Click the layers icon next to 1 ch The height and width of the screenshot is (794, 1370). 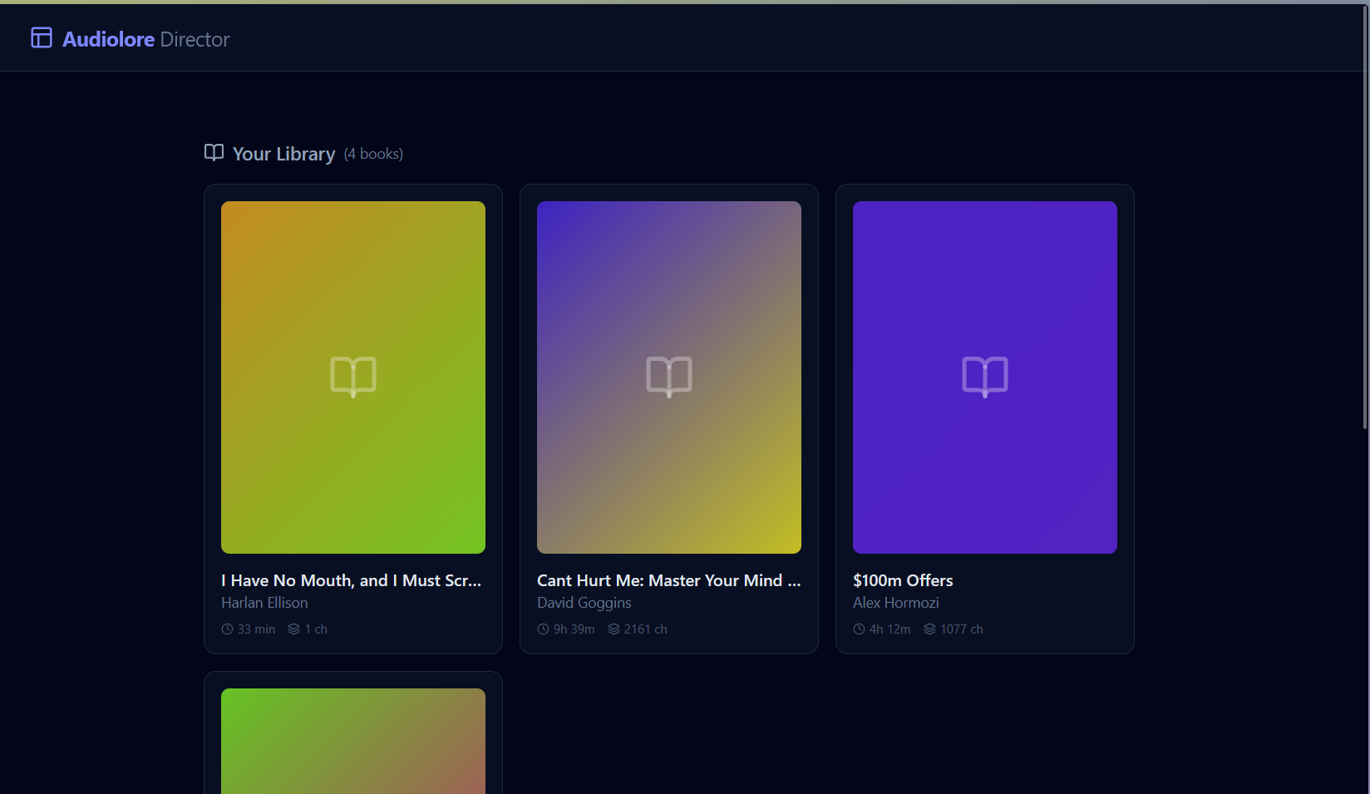[293, 629]
